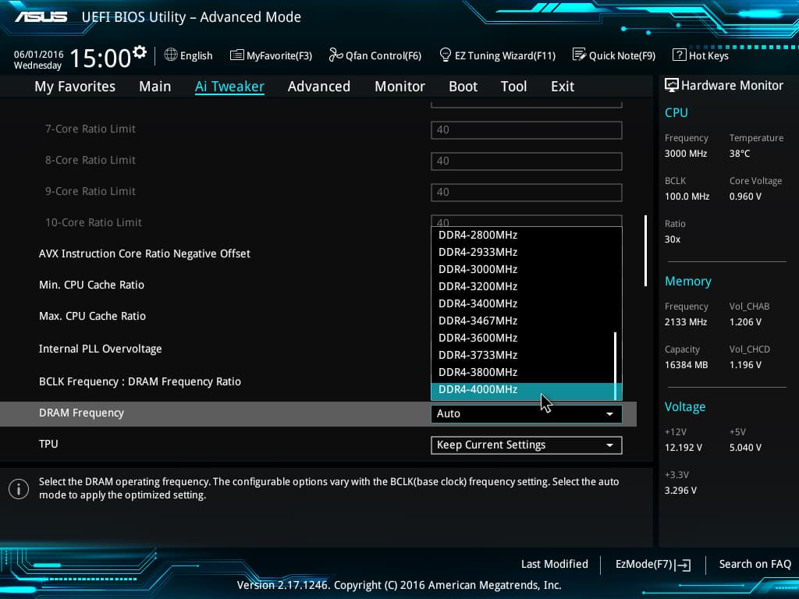This screenshot has width=799, height=599.
Task: Open time settings gear icon
Action: [x=139, y=52]
